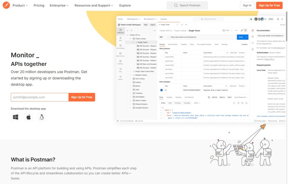This screenshot has height=184, width=288.
Task: Open Console in the app preview status bar
Action: coord(139,121)
